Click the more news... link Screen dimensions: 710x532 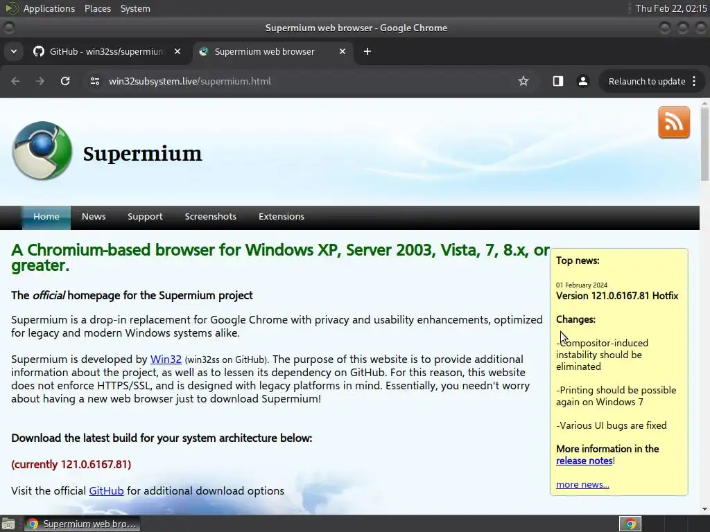click(x=582, y=484)
